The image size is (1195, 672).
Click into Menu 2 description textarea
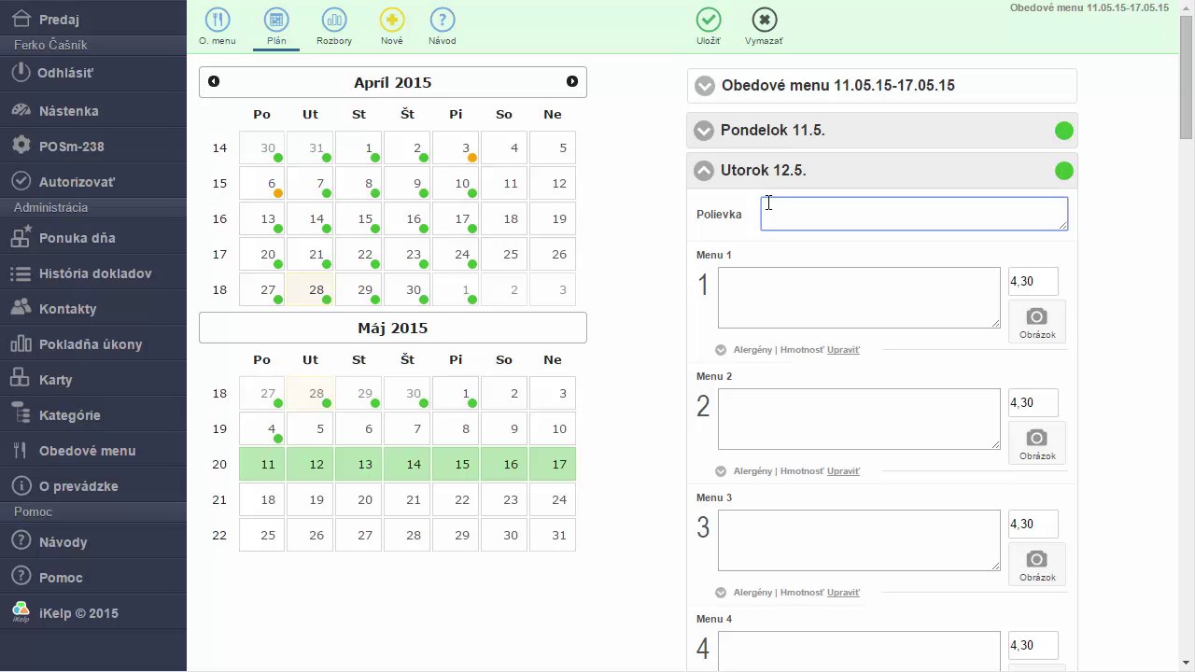(x=859, y=419)
